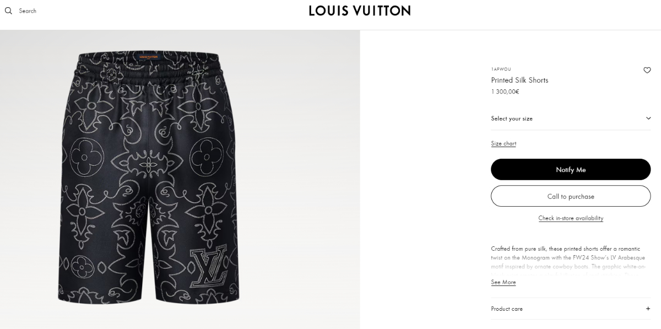Click the Printed Silk Shorts product title
The image size is (661, 329).
click(519, 80)
